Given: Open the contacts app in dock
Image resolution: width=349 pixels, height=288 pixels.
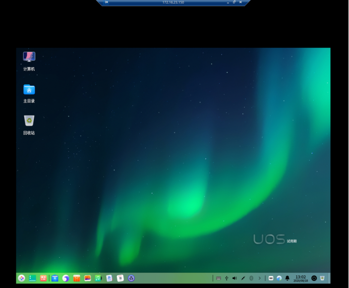Looking at the screenshot, I should 109,278.
